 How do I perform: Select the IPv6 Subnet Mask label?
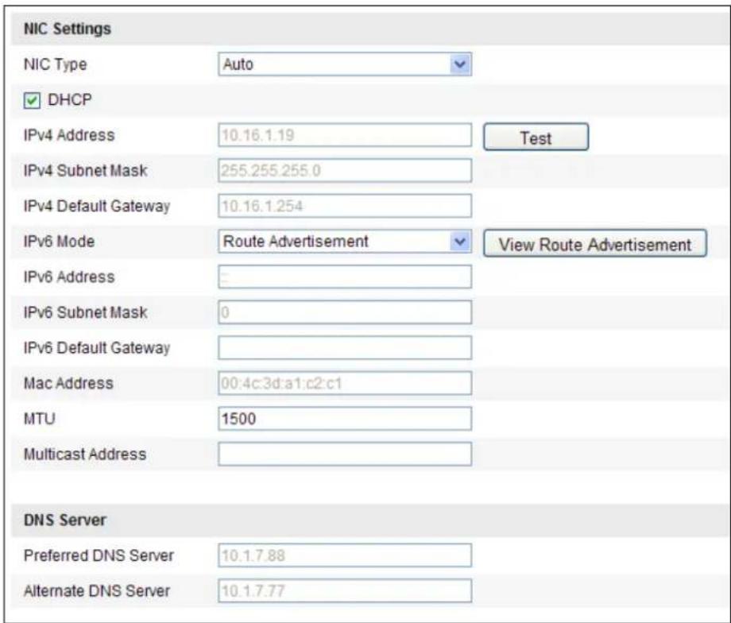click(85, 312)
